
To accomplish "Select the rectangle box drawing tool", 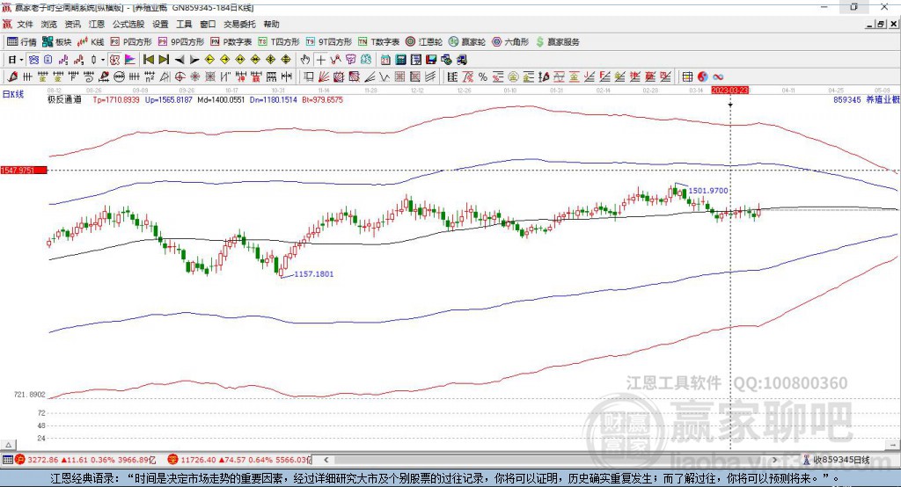I will coord(309,77).
